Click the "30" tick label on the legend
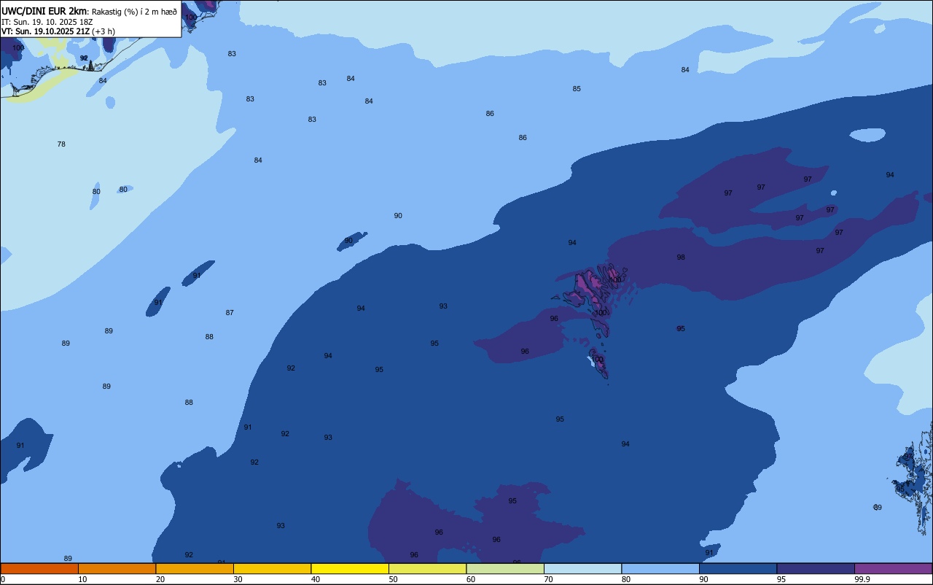 (x=238, y=579)
